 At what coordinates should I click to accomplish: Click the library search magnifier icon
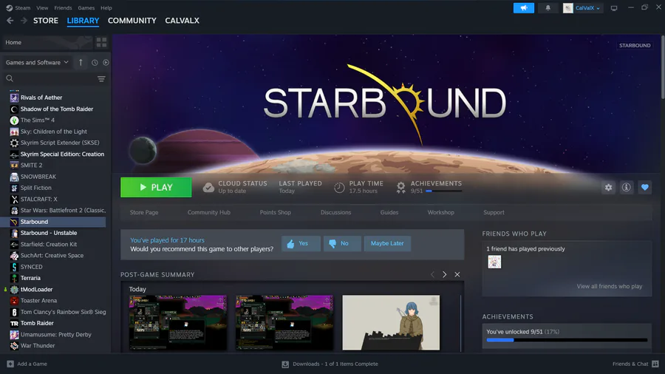(x=10, y=78)
